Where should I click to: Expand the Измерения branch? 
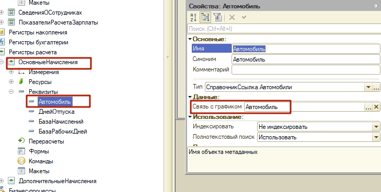[11, 72]
